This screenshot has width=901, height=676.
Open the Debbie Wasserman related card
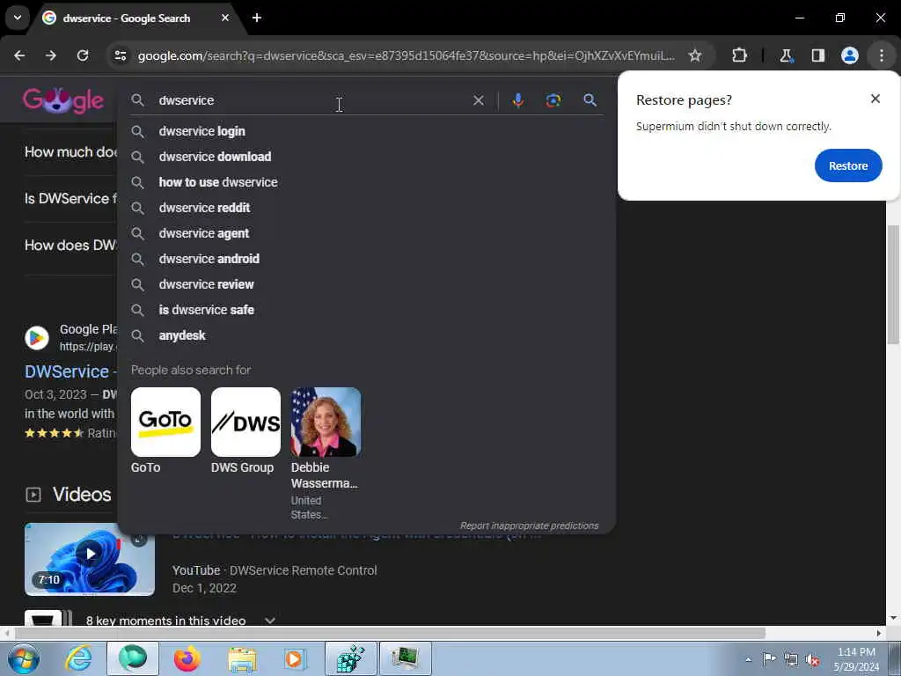326,453
